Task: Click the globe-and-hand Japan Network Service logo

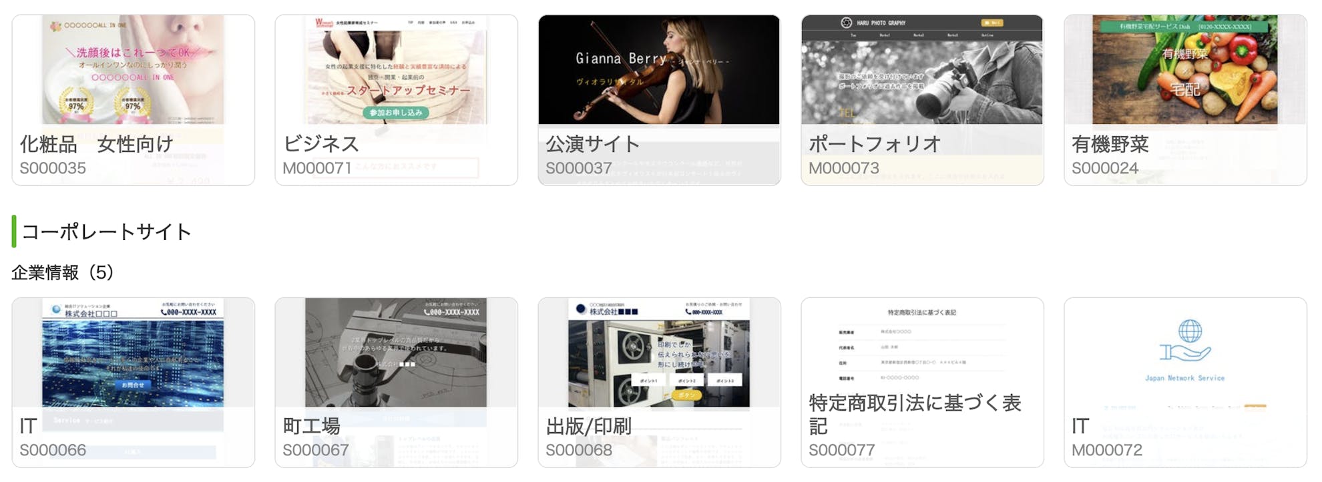Action: pyautogui.click(x=1185, y=340)
